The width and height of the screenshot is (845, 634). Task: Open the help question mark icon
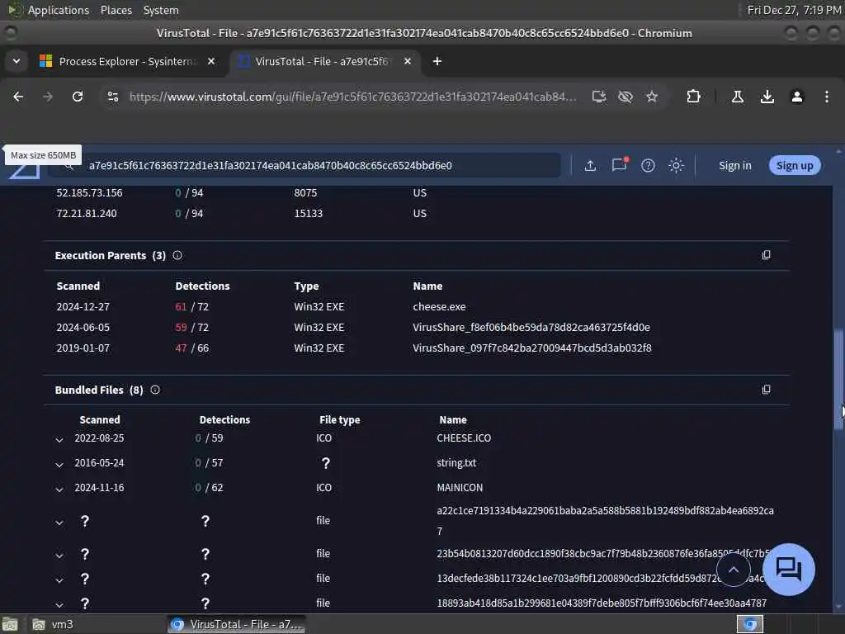click(x=648, y=165)
